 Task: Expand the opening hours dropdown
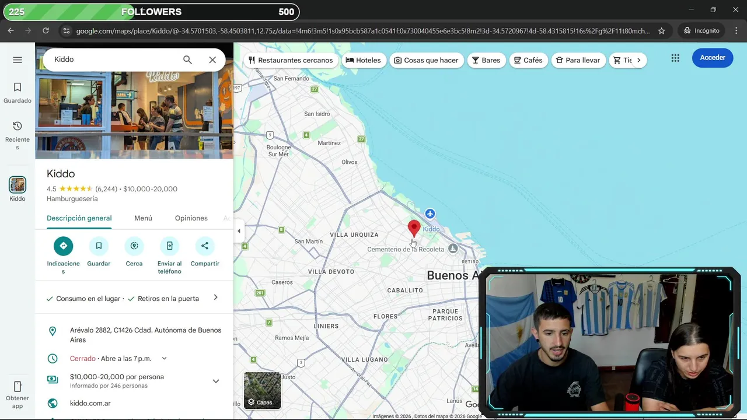coord(164,358)
